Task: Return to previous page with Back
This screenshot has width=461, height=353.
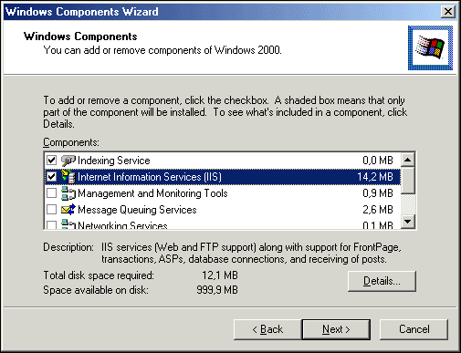Action: pos(267,329)
